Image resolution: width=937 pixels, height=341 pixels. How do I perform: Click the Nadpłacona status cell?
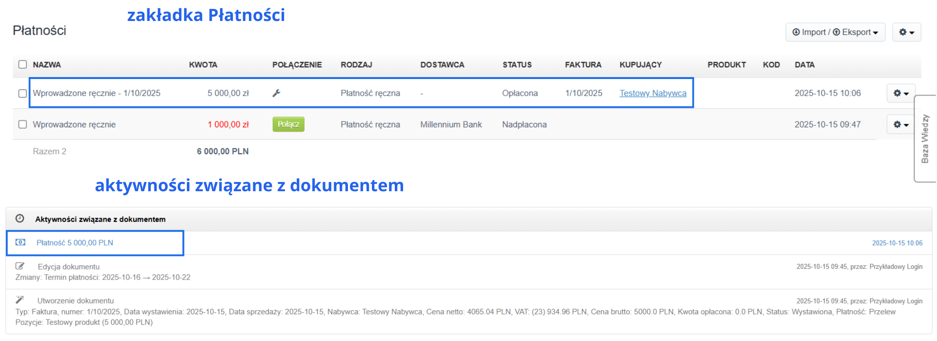click(x=524, y=124)
